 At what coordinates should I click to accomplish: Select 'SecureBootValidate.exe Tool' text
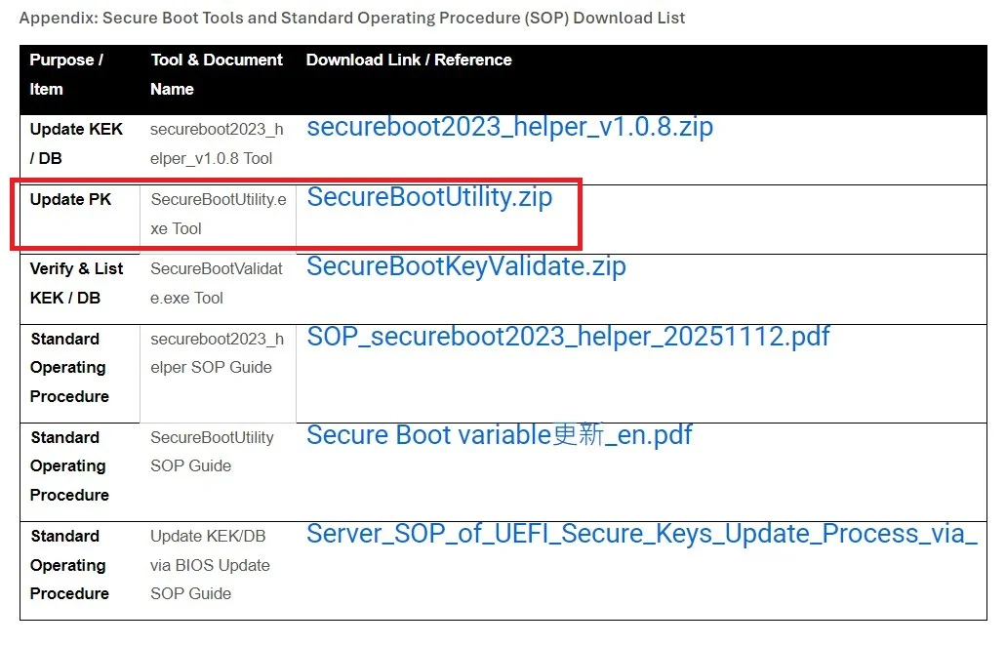(217, 283)
